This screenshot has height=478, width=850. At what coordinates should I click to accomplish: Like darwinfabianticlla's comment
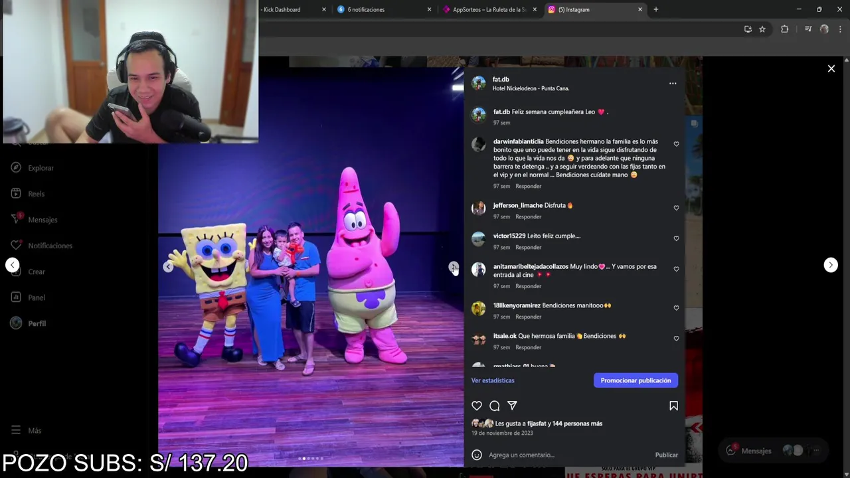click(676, 144)
